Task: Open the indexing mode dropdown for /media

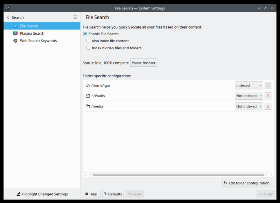Action: pos(249,106)
